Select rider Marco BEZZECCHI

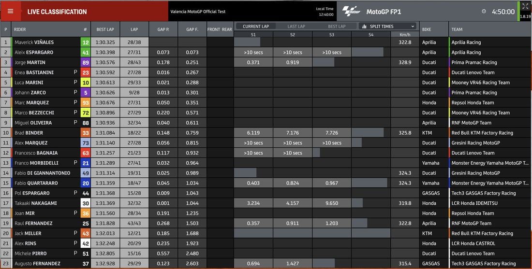click(34, 113)
